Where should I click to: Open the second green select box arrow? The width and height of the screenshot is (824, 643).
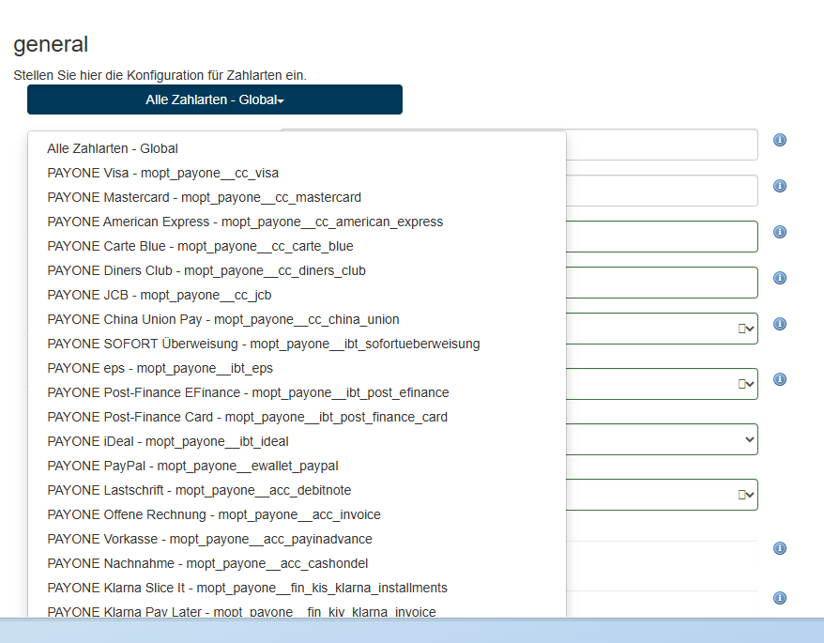750,384
